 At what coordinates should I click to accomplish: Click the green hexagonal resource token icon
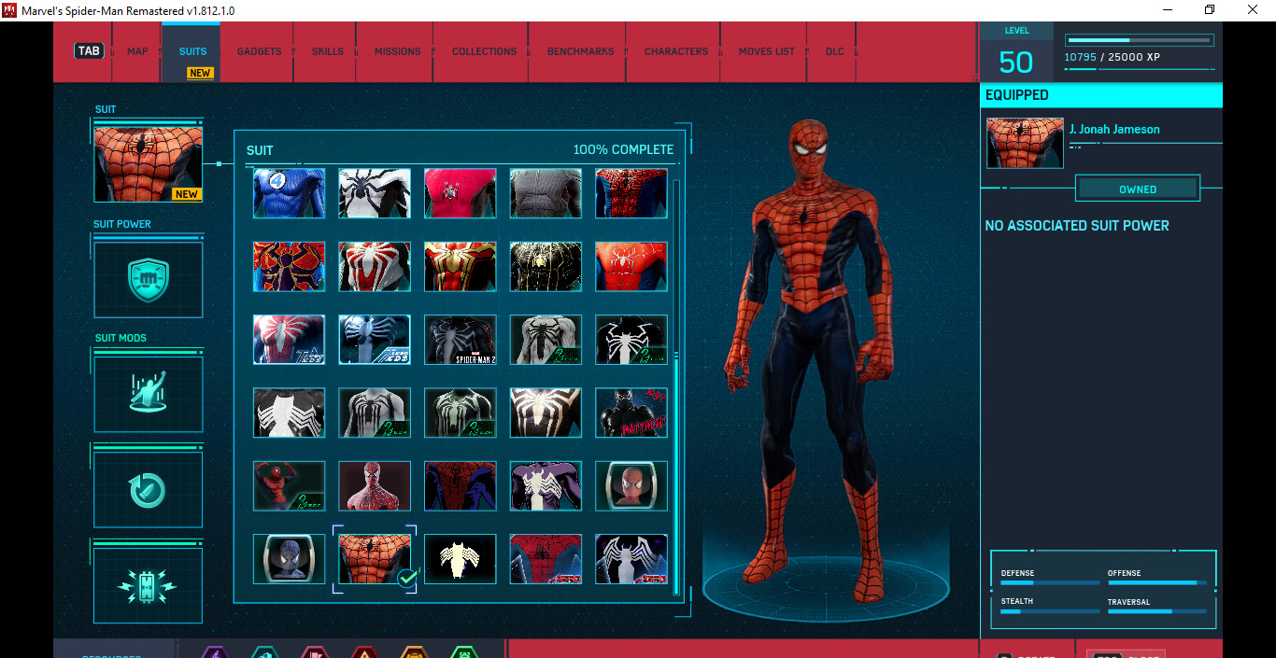(x=463, y=652)
